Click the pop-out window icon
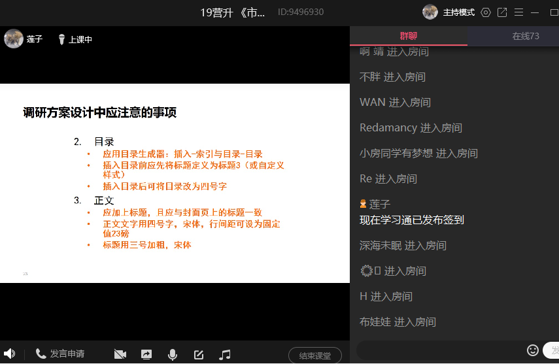Image resolution: width=559 pixels, height=364 pixels. coord(502,12)
